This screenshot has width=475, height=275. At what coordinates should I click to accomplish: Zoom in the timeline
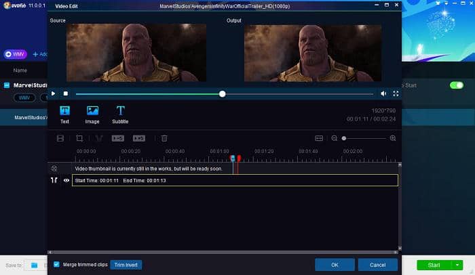tap(393, 138)
